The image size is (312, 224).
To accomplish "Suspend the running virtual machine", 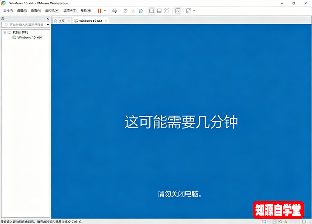I will 99,11.
